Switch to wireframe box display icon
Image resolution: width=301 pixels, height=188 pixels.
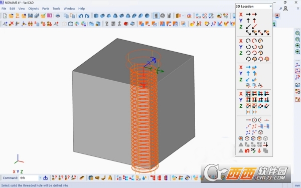click(x=70, y=24)
